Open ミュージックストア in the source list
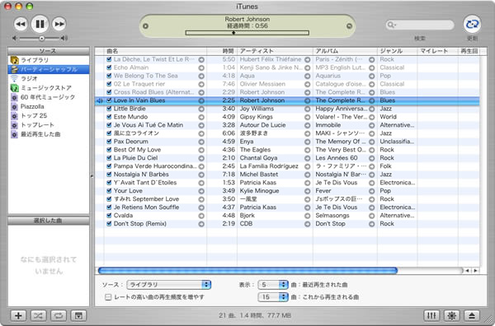495x326 pixels. (49, 88)
